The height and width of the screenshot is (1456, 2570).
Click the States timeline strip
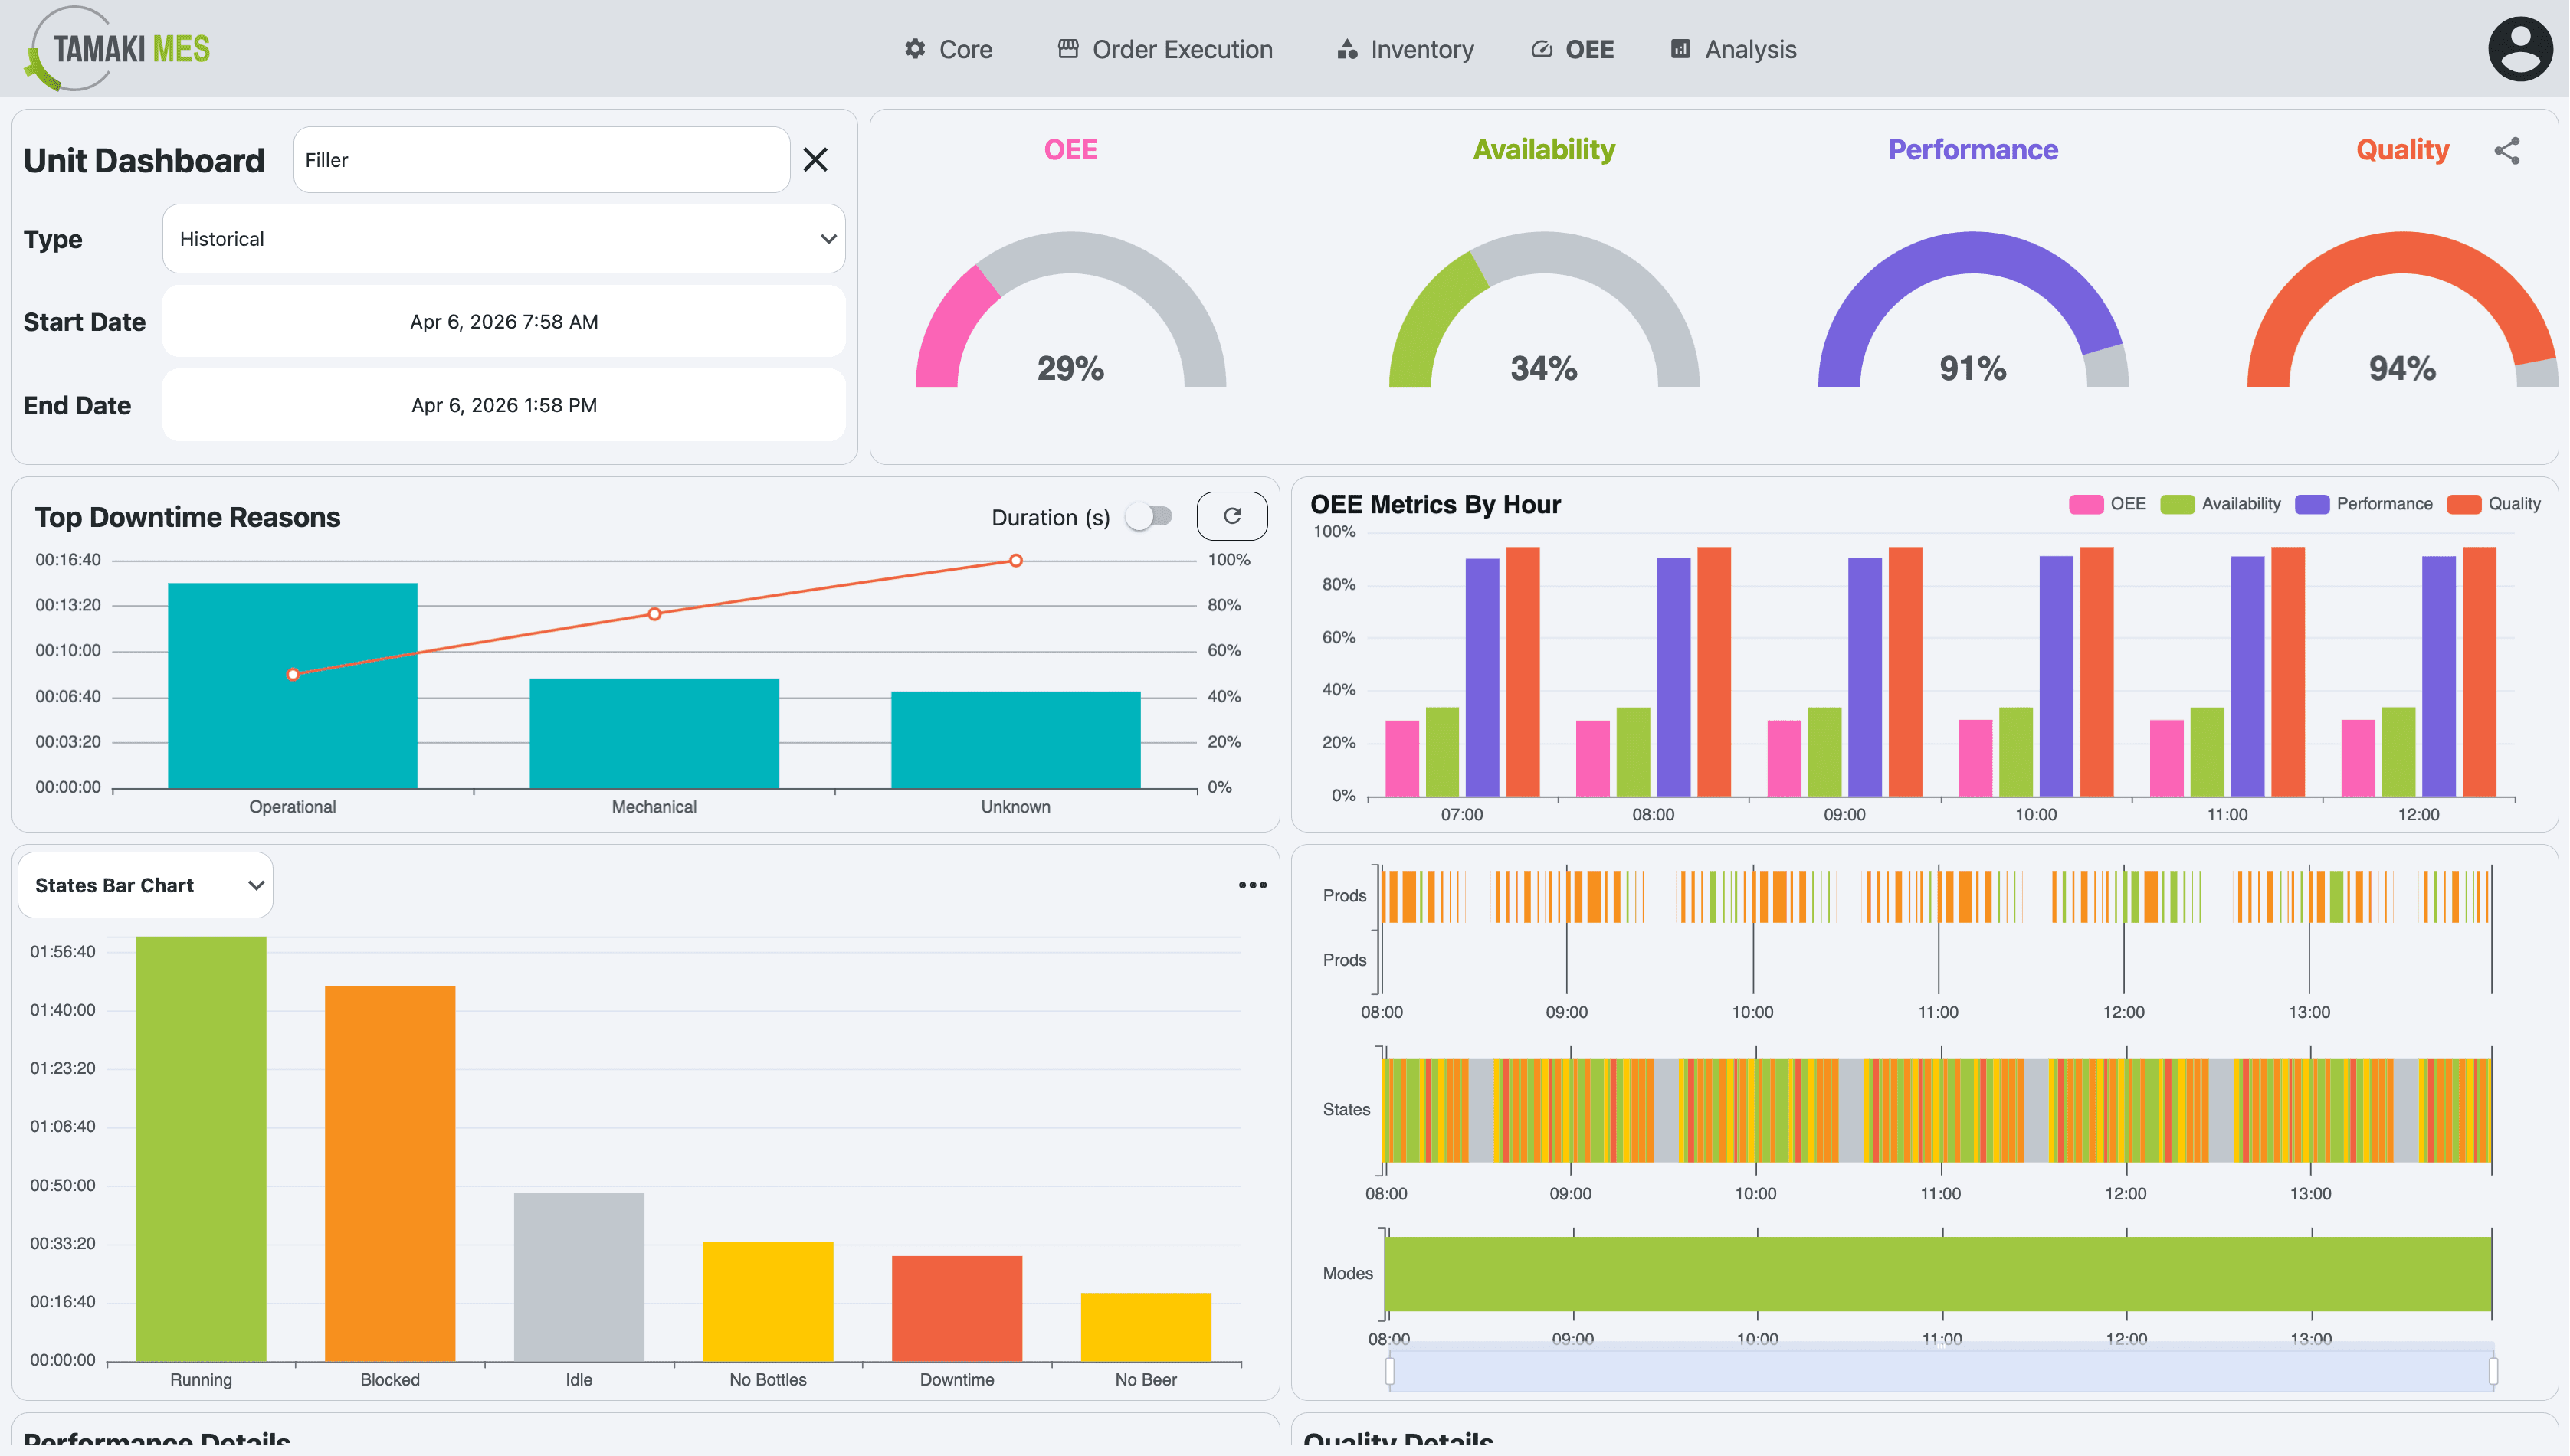pyautogui.click(x=1937, y=1110)
